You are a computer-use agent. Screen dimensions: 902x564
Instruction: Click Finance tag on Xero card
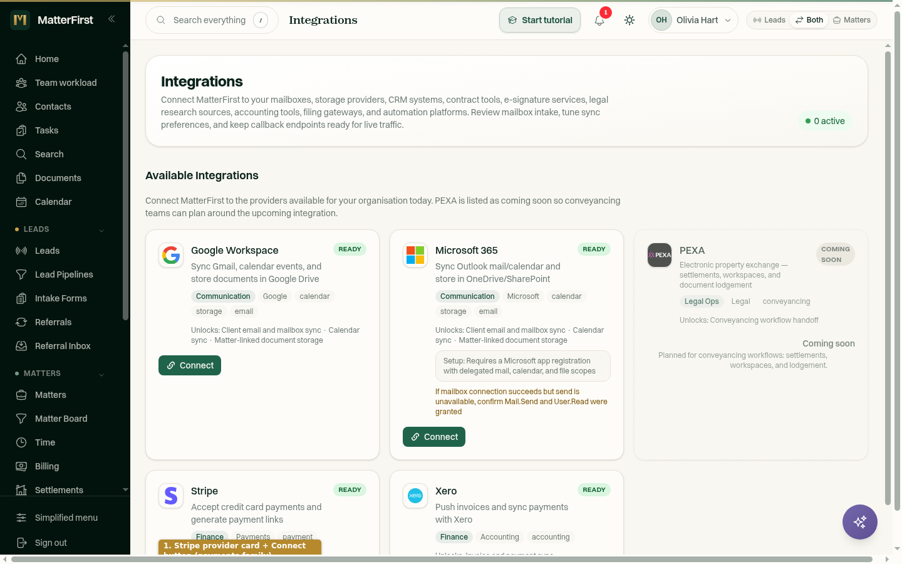pos(454,537)
